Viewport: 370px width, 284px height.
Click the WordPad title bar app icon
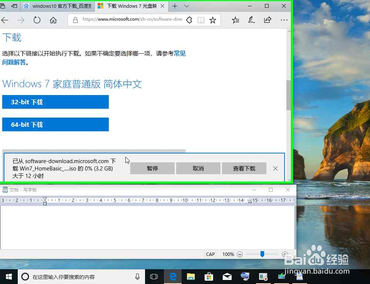point(5,190)
